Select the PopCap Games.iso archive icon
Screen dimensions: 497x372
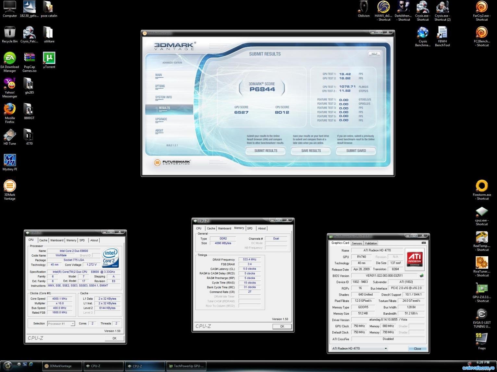(x=30, y=62)
